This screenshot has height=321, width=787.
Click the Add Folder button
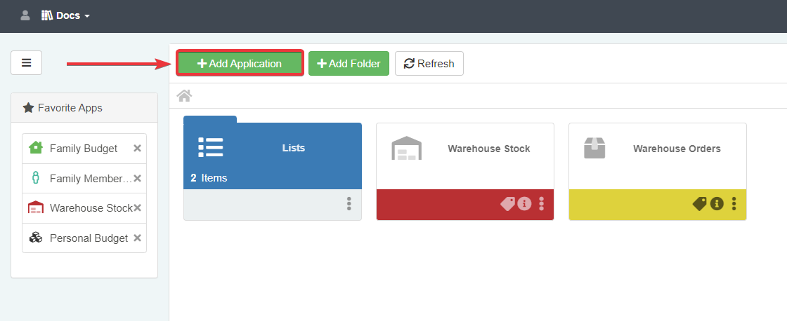(349, 63)
